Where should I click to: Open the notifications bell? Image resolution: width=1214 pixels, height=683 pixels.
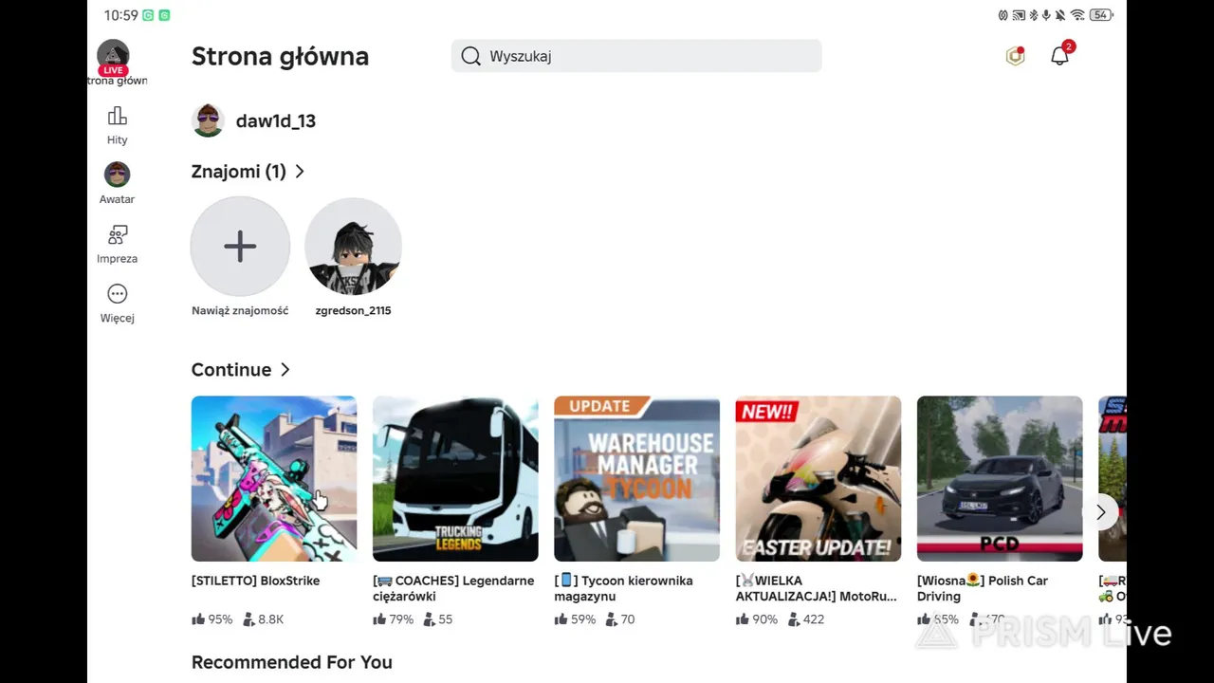coord(1059,56)
